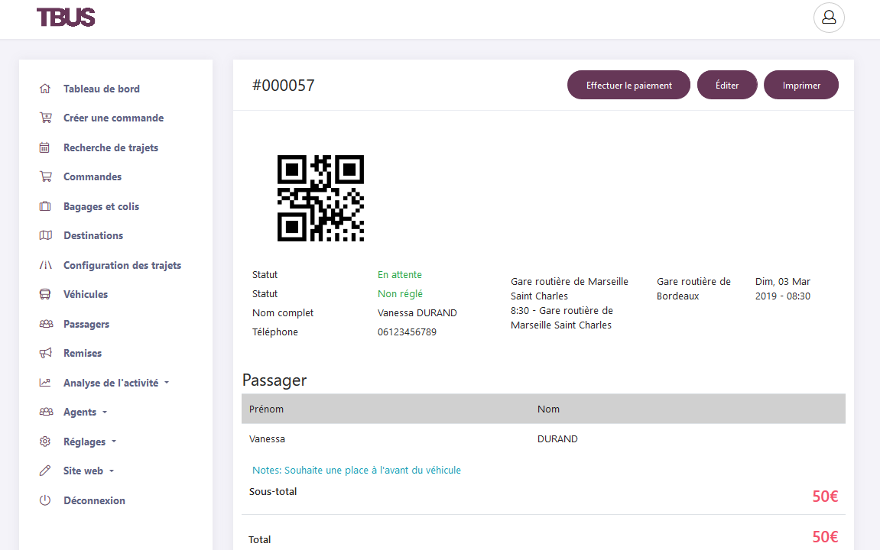Image resolution: width=880 pixels, height=550 pixels.
Task: Print the order with Imprimer button
Action: click(x=800, y=86)
